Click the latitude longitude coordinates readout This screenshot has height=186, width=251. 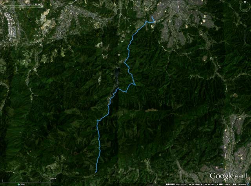tap(203, 184)
